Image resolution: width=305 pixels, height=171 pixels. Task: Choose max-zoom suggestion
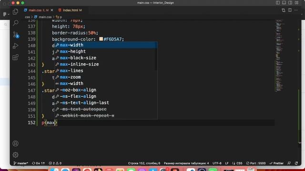pos(106,77)
